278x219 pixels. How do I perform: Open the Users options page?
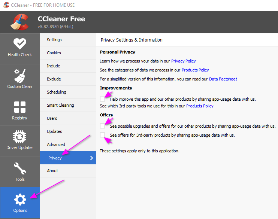[68, 118]
